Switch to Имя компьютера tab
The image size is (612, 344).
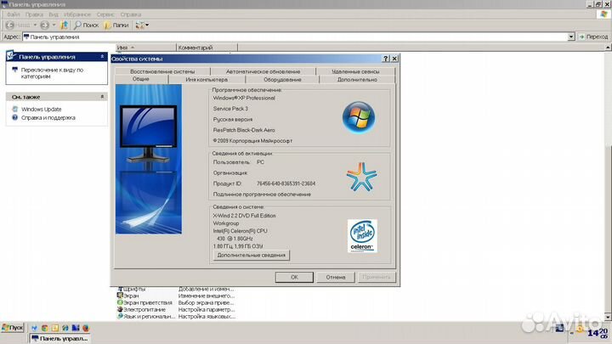tap(207, 79)
